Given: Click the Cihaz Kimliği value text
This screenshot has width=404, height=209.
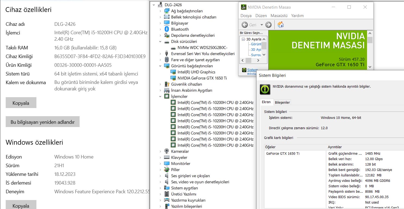Looking at the screenshot, I should point(100,56).
